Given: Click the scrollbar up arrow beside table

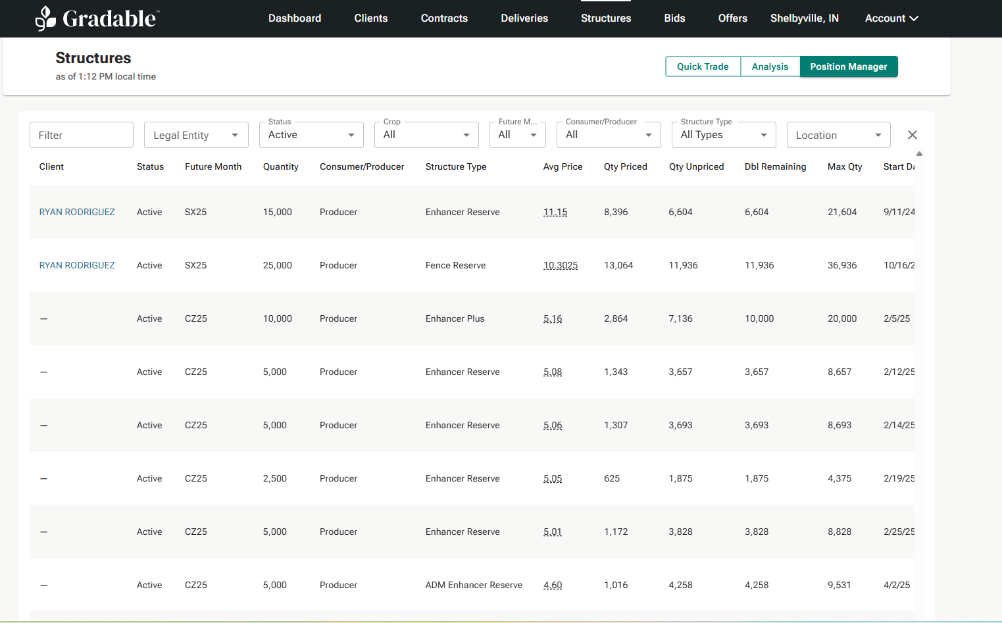Looking at the screenshot, I should click(919, 153).
